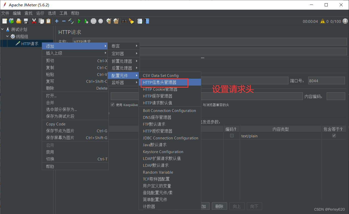Viewport: 349px width, 214px height.
Task: Collapse the 线程组 tree node arrow
Action: [x=7, y=37]
